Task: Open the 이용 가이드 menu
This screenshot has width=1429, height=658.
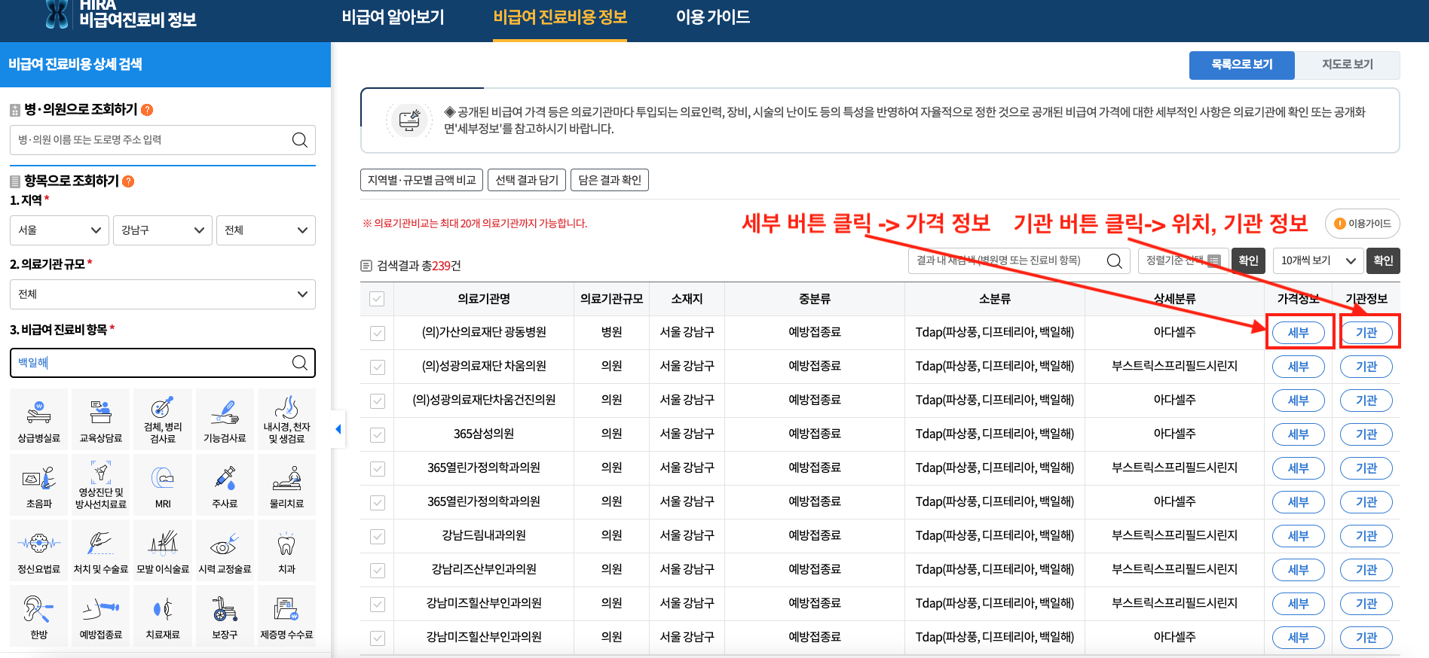Action: [x=712, y=17]
